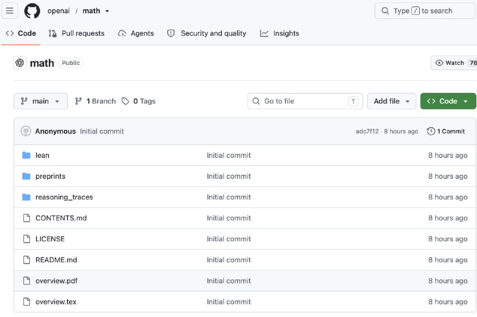Click the file icon for README.md
The width and height of the screenshot is (477, 317).
pos(27,260)
